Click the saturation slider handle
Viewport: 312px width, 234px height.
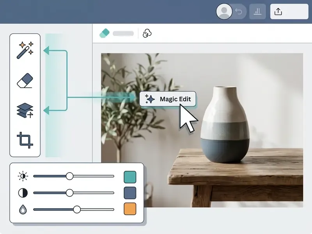point(77,209)
